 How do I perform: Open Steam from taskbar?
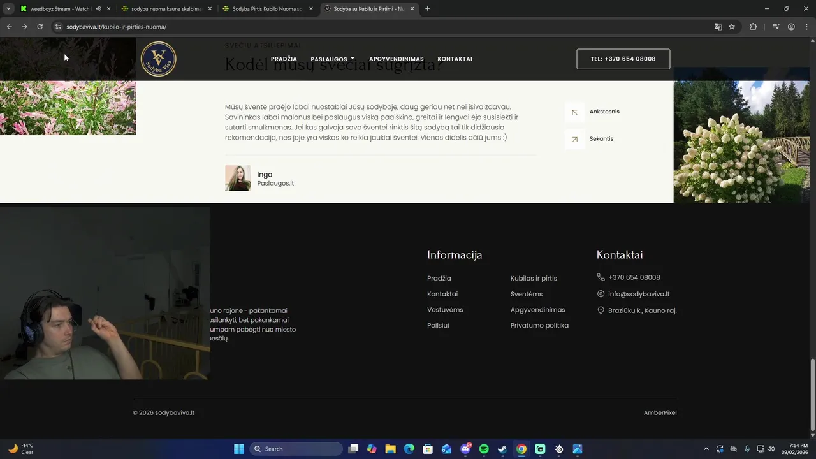(x=502, y=449)
